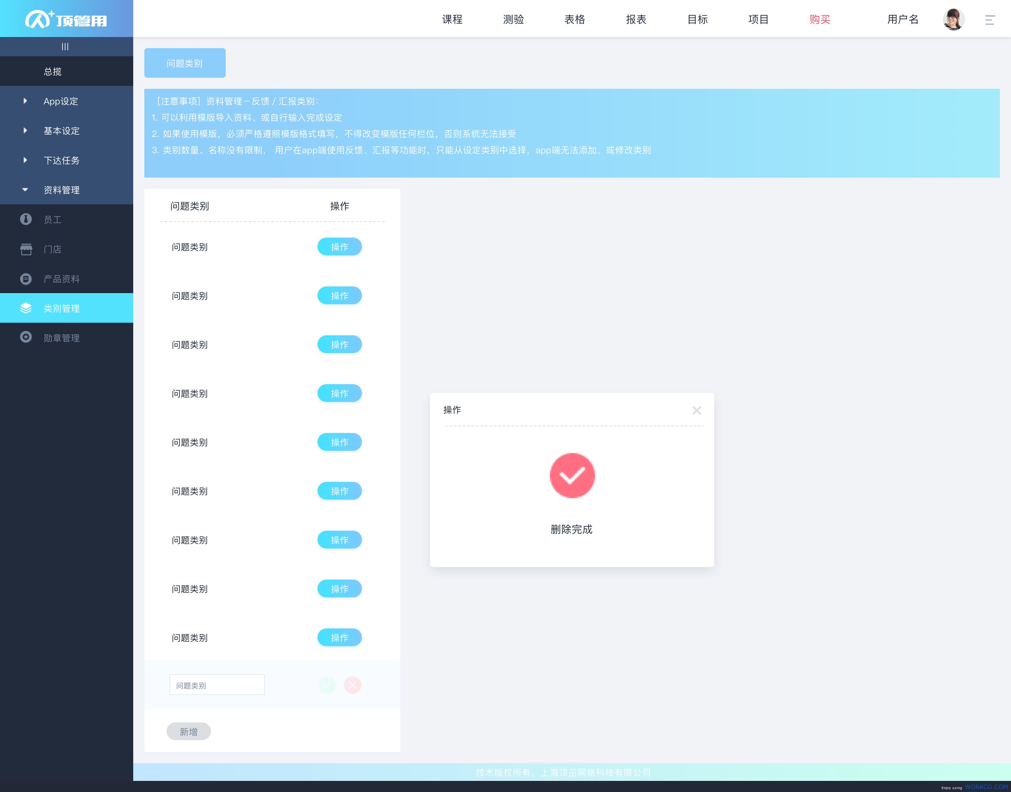1011x792 pixels.
Task: Open the 测验 top menu
Action: pos(513,20)
